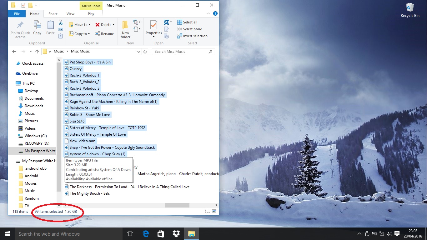Open the recent locations dropdown
This screenshot has width=427, height=240.
click(31, 52)
